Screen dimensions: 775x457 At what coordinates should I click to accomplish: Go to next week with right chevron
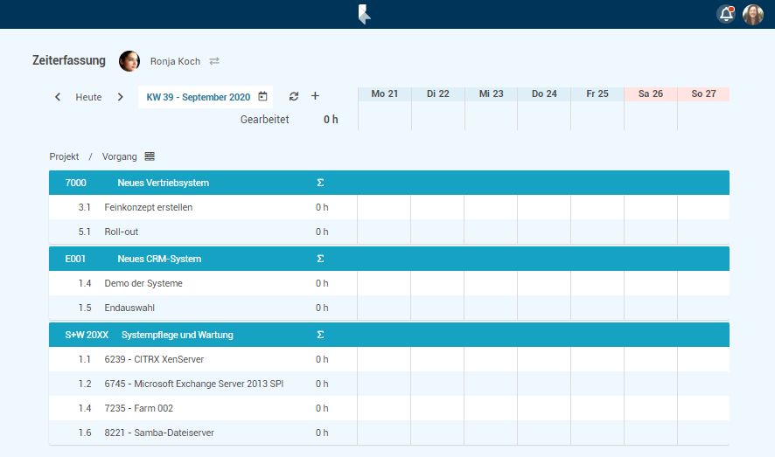pos(121,97)
